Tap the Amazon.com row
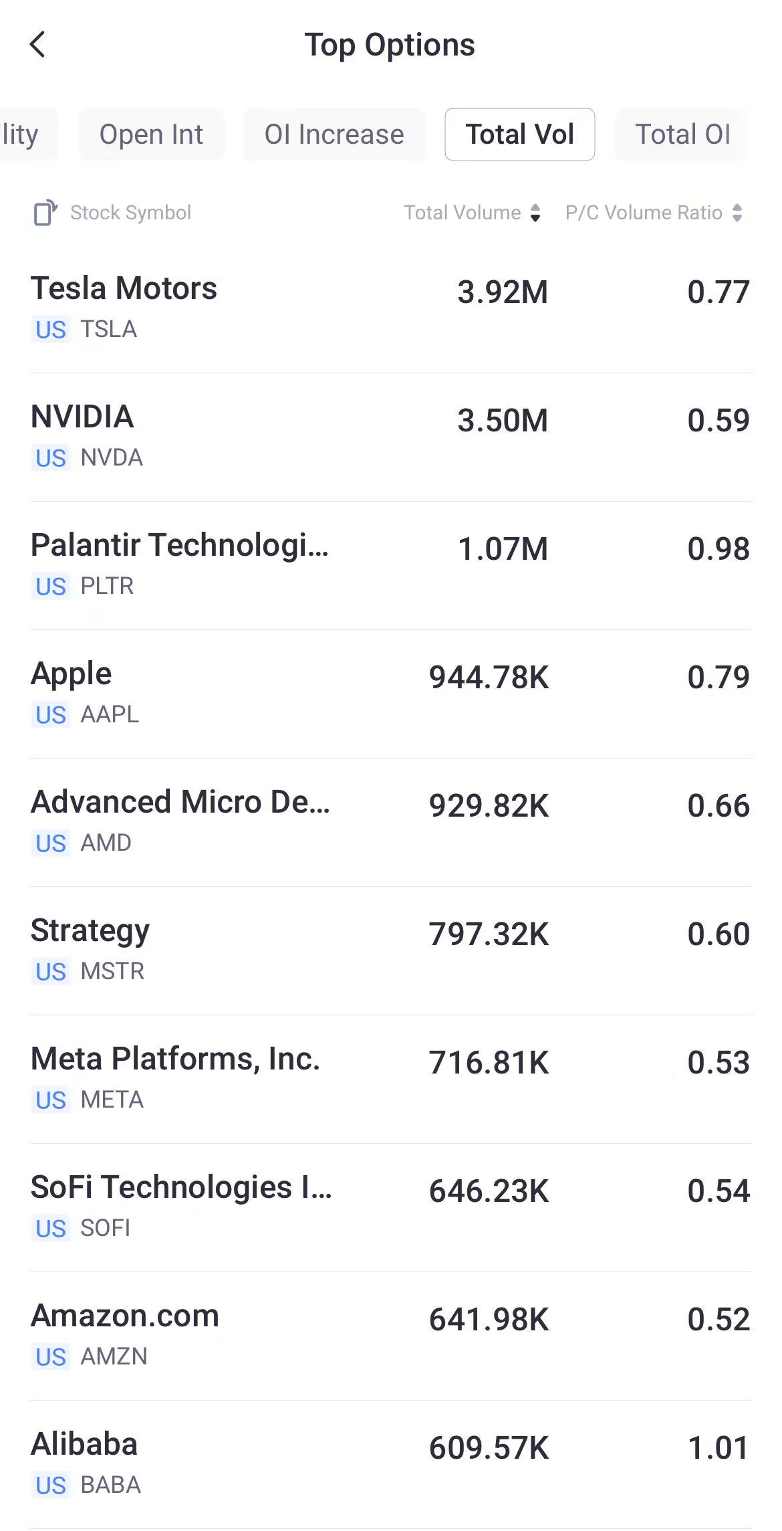Viewport: 782px width, 1531px height. point(390,1335)
